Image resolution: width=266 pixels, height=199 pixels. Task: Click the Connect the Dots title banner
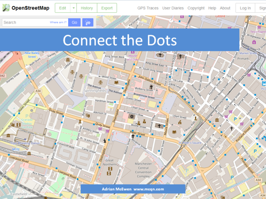[x=120, y=40]
